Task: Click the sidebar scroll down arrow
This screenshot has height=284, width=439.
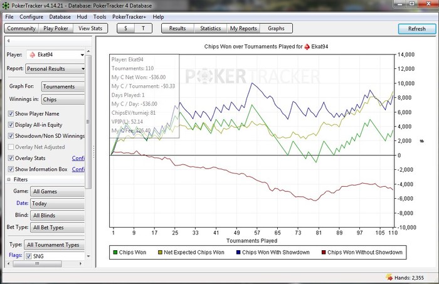Action: pyautogui.click(x=88, y=256)
